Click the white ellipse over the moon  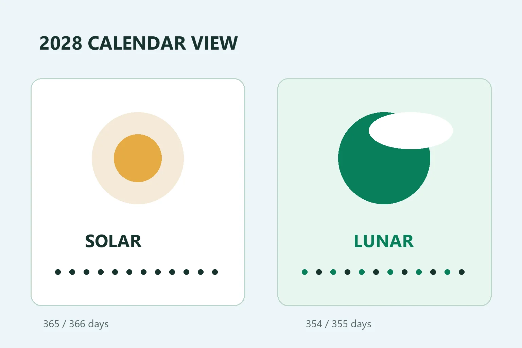pyautogui.click(x=411, y=130)
